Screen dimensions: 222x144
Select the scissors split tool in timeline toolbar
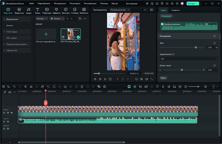31,86
